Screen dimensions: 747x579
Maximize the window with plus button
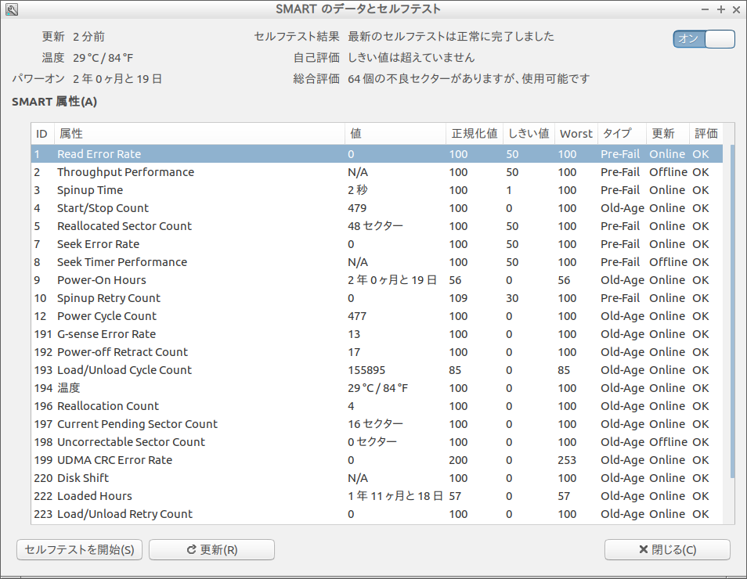click(x=721, y=9)
